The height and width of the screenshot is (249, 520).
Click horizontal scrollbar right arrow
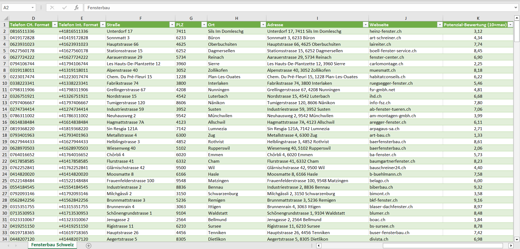(511, 245)
